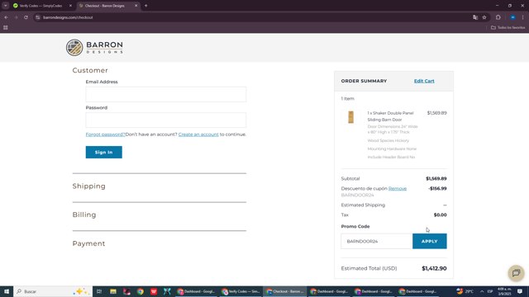This screenshot has height=297, width=529.
Task: Click the Promo Code input field
Action: [x=377, y=241]
